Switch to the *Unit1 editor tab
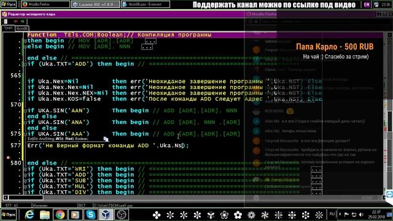393x221 pixels. 8,28
